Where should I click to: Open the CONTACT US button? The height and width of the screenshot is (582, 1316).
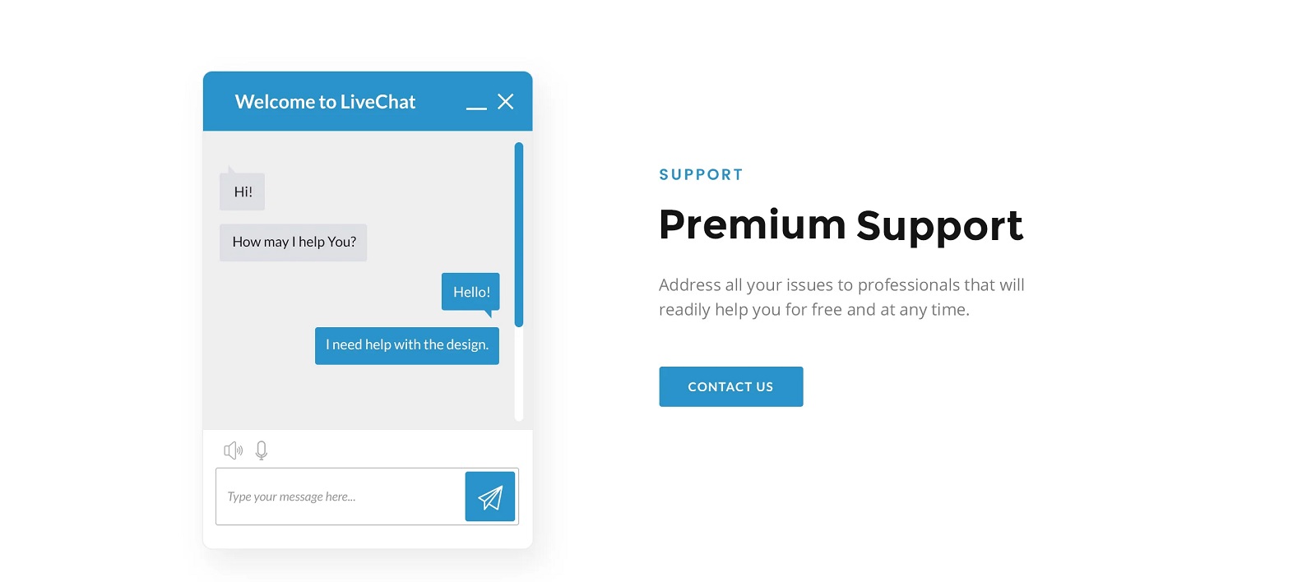pos(731,386)
